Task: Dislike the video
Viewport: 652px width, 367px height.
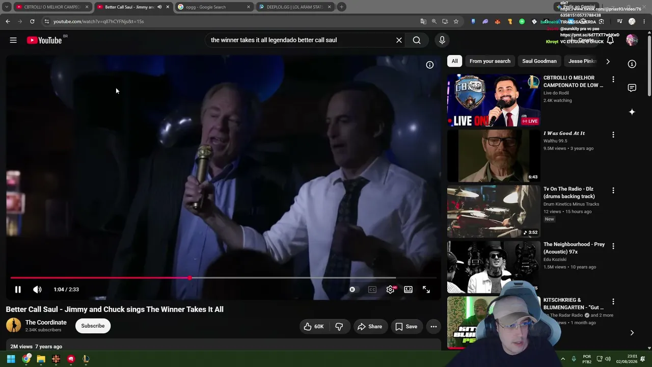Action: [339, 327]
